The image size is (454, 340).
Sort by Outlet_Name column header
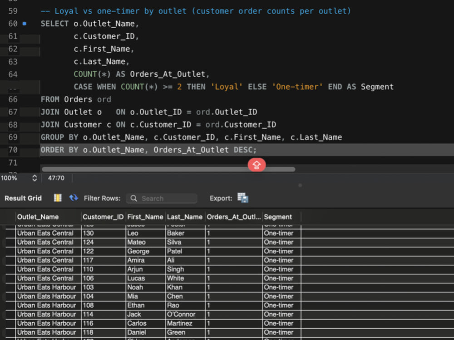tap(48, 217)
